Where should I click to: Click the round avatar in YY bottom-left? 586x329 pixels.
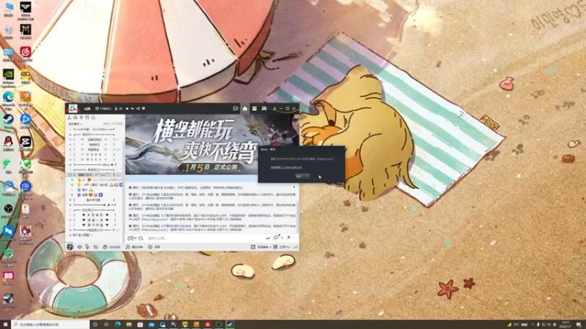(x=70, y=247)
